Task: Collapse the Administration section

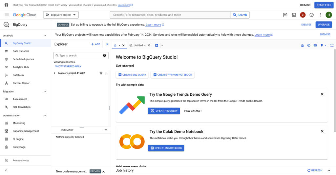Action: (45, 115)
